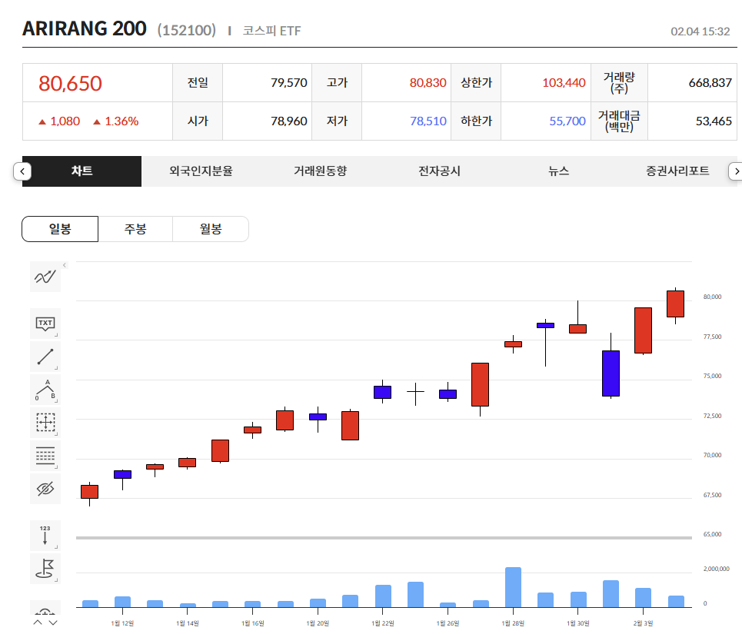The height and width of the screenshot is (634, 742).
Task: Select the horizontal grid lines tool
Action: pyautogui.click(x=45, y=455)
